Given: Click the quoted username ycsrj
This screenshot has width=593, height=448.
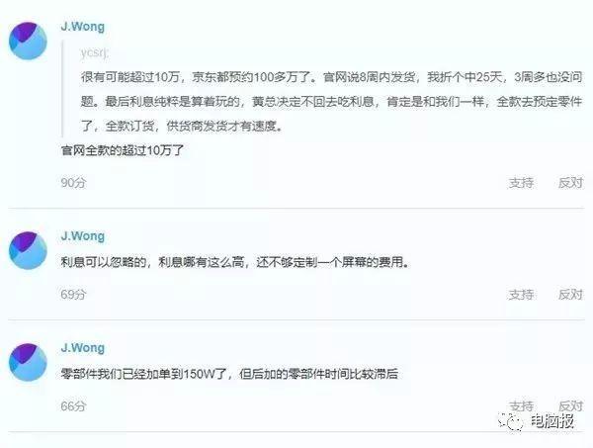Looking at the screenshot, I should click(x=94, y=52).
